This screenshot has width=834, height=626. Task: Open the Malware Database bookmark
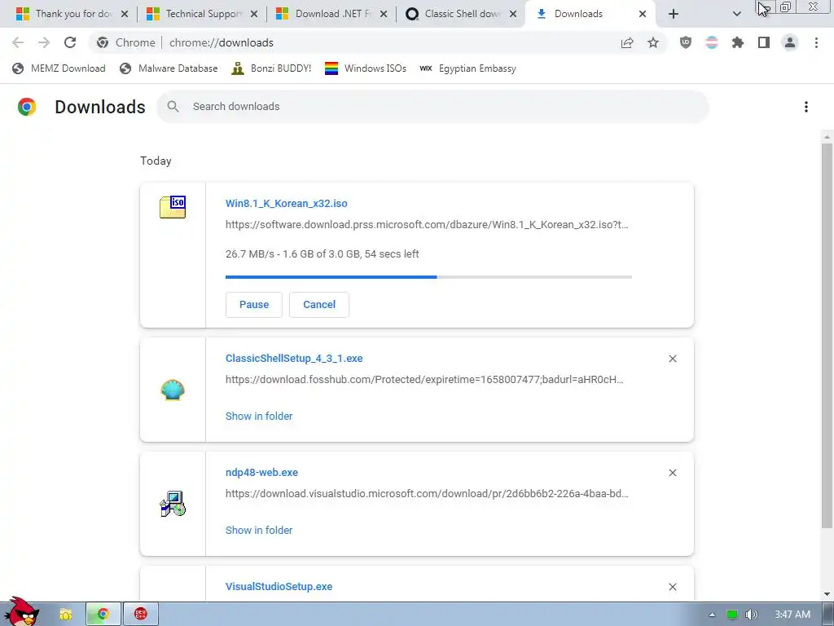coord(169,68)
